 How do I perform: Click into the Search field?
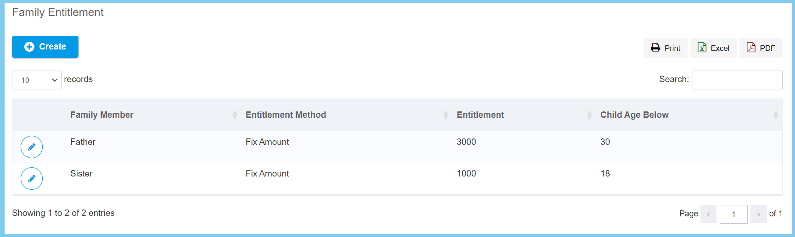click(737, 80)
